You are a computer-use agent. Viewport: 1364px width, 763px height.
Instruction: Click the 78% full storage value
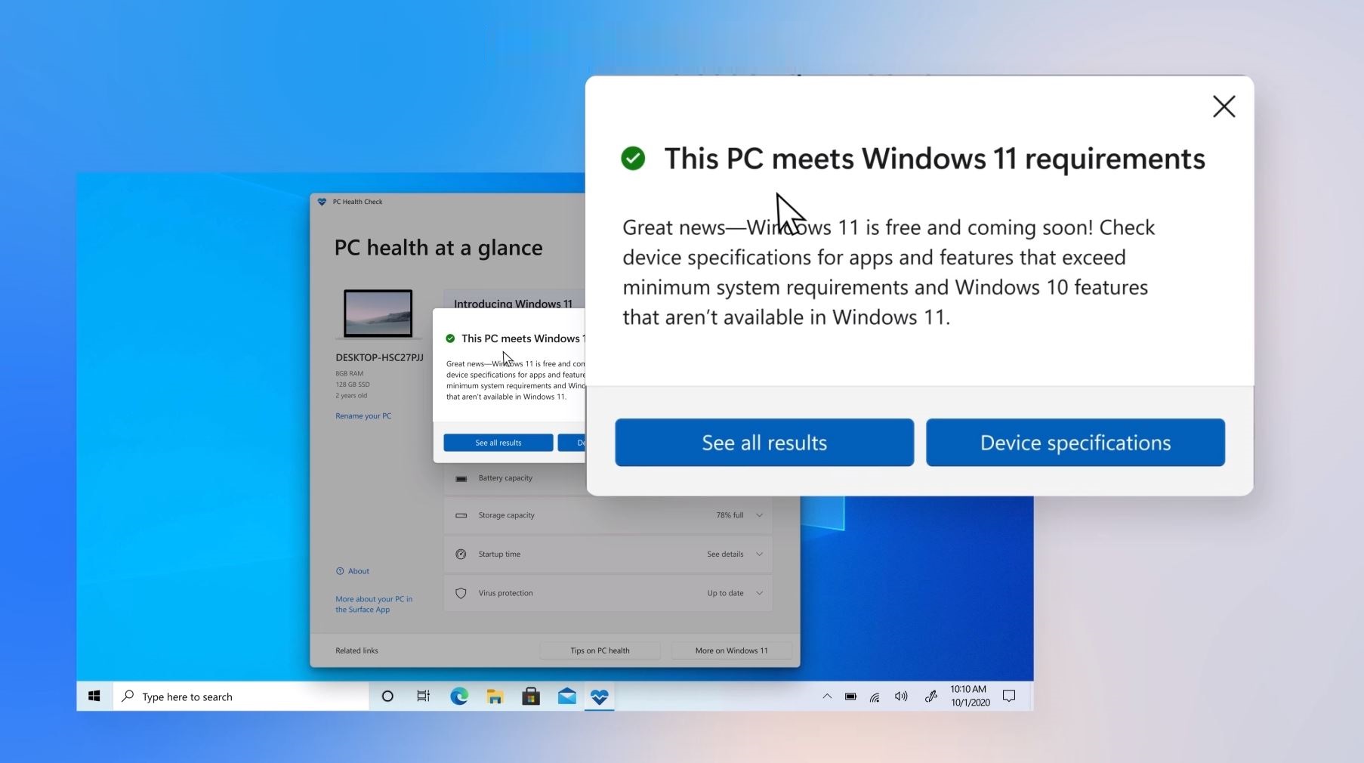pos(730,515)
